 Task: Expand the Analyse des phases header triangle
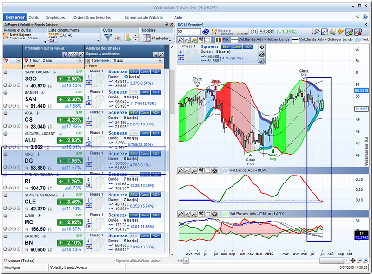[162, 46]
